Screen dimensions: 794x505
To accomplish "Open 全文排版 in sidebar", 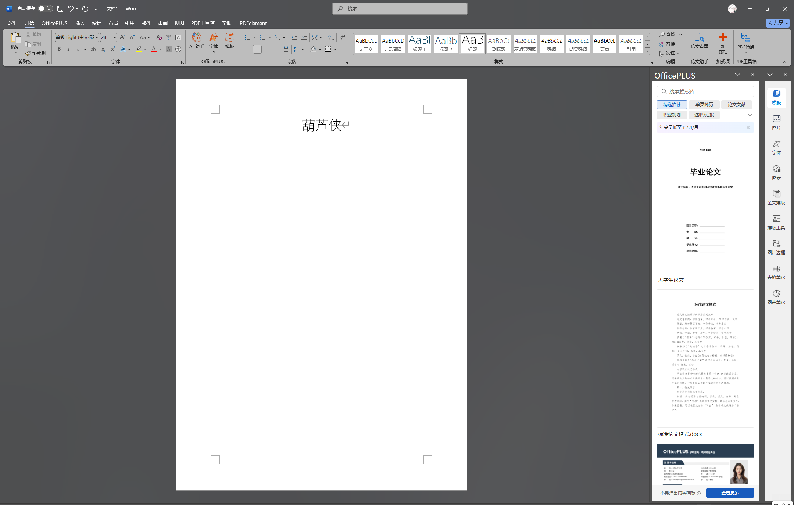I will pos(776,197).
